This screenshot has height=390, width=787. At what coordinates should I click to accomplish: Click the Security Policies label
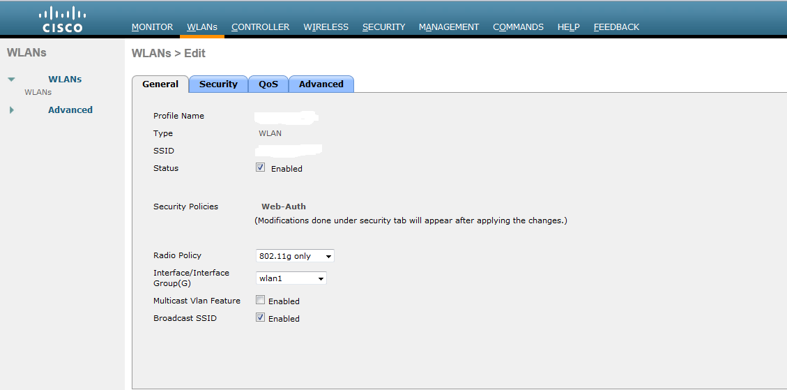(185, 207)
